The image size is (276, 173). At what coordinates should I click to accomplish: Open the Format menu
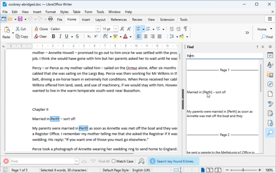(50, 12)
